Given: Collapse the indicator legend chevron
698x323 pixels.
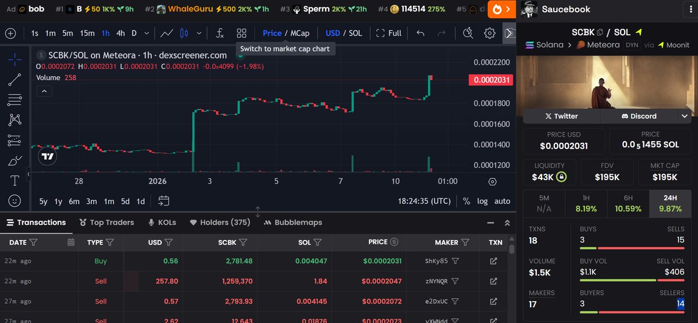Looking at the screenshot, I should [x=44, y=91].
